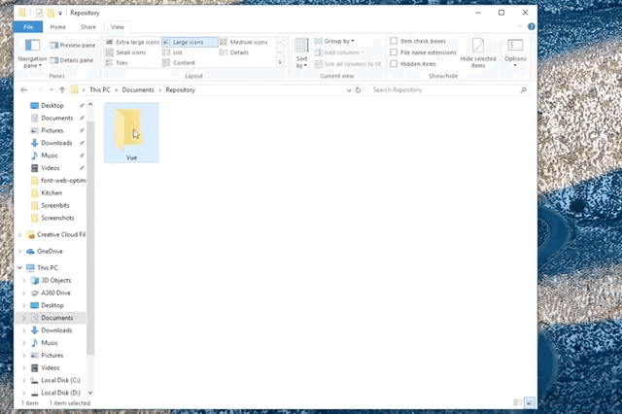Expand OneDrive tree node
This screenshot has width=622, height=414.
[19, 252]
